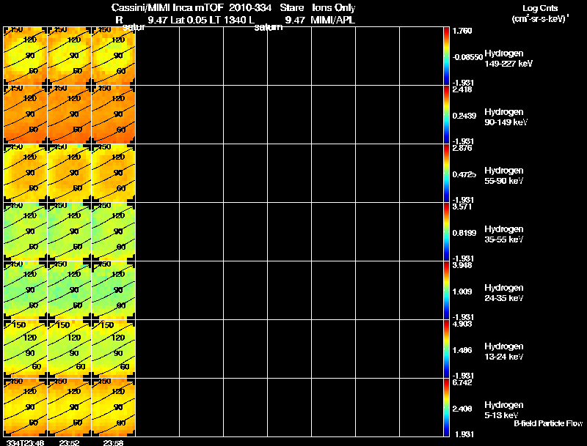
Task: Inspect the 5-13 keV image at 334T23:48
Action: (26, 407)
